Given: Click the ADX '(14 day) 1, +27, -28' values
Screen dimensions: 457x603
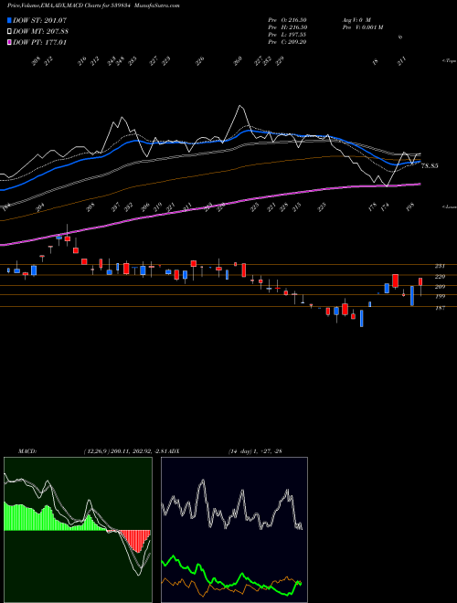Looking at the screenshot, I should (x=255, y=451).
